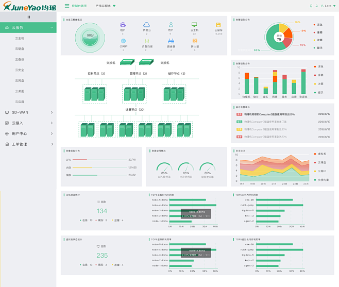Click the hamburger menu icon in header
Viewport: 339px width, 287px height.
(67, 6)
